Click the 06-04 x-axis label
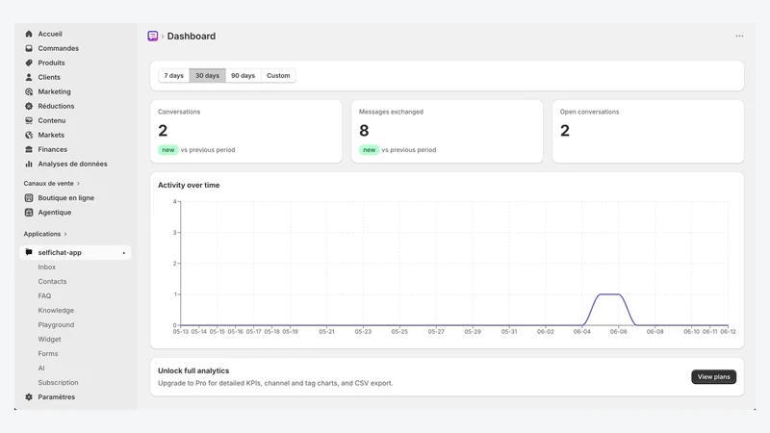 (582, 332)
